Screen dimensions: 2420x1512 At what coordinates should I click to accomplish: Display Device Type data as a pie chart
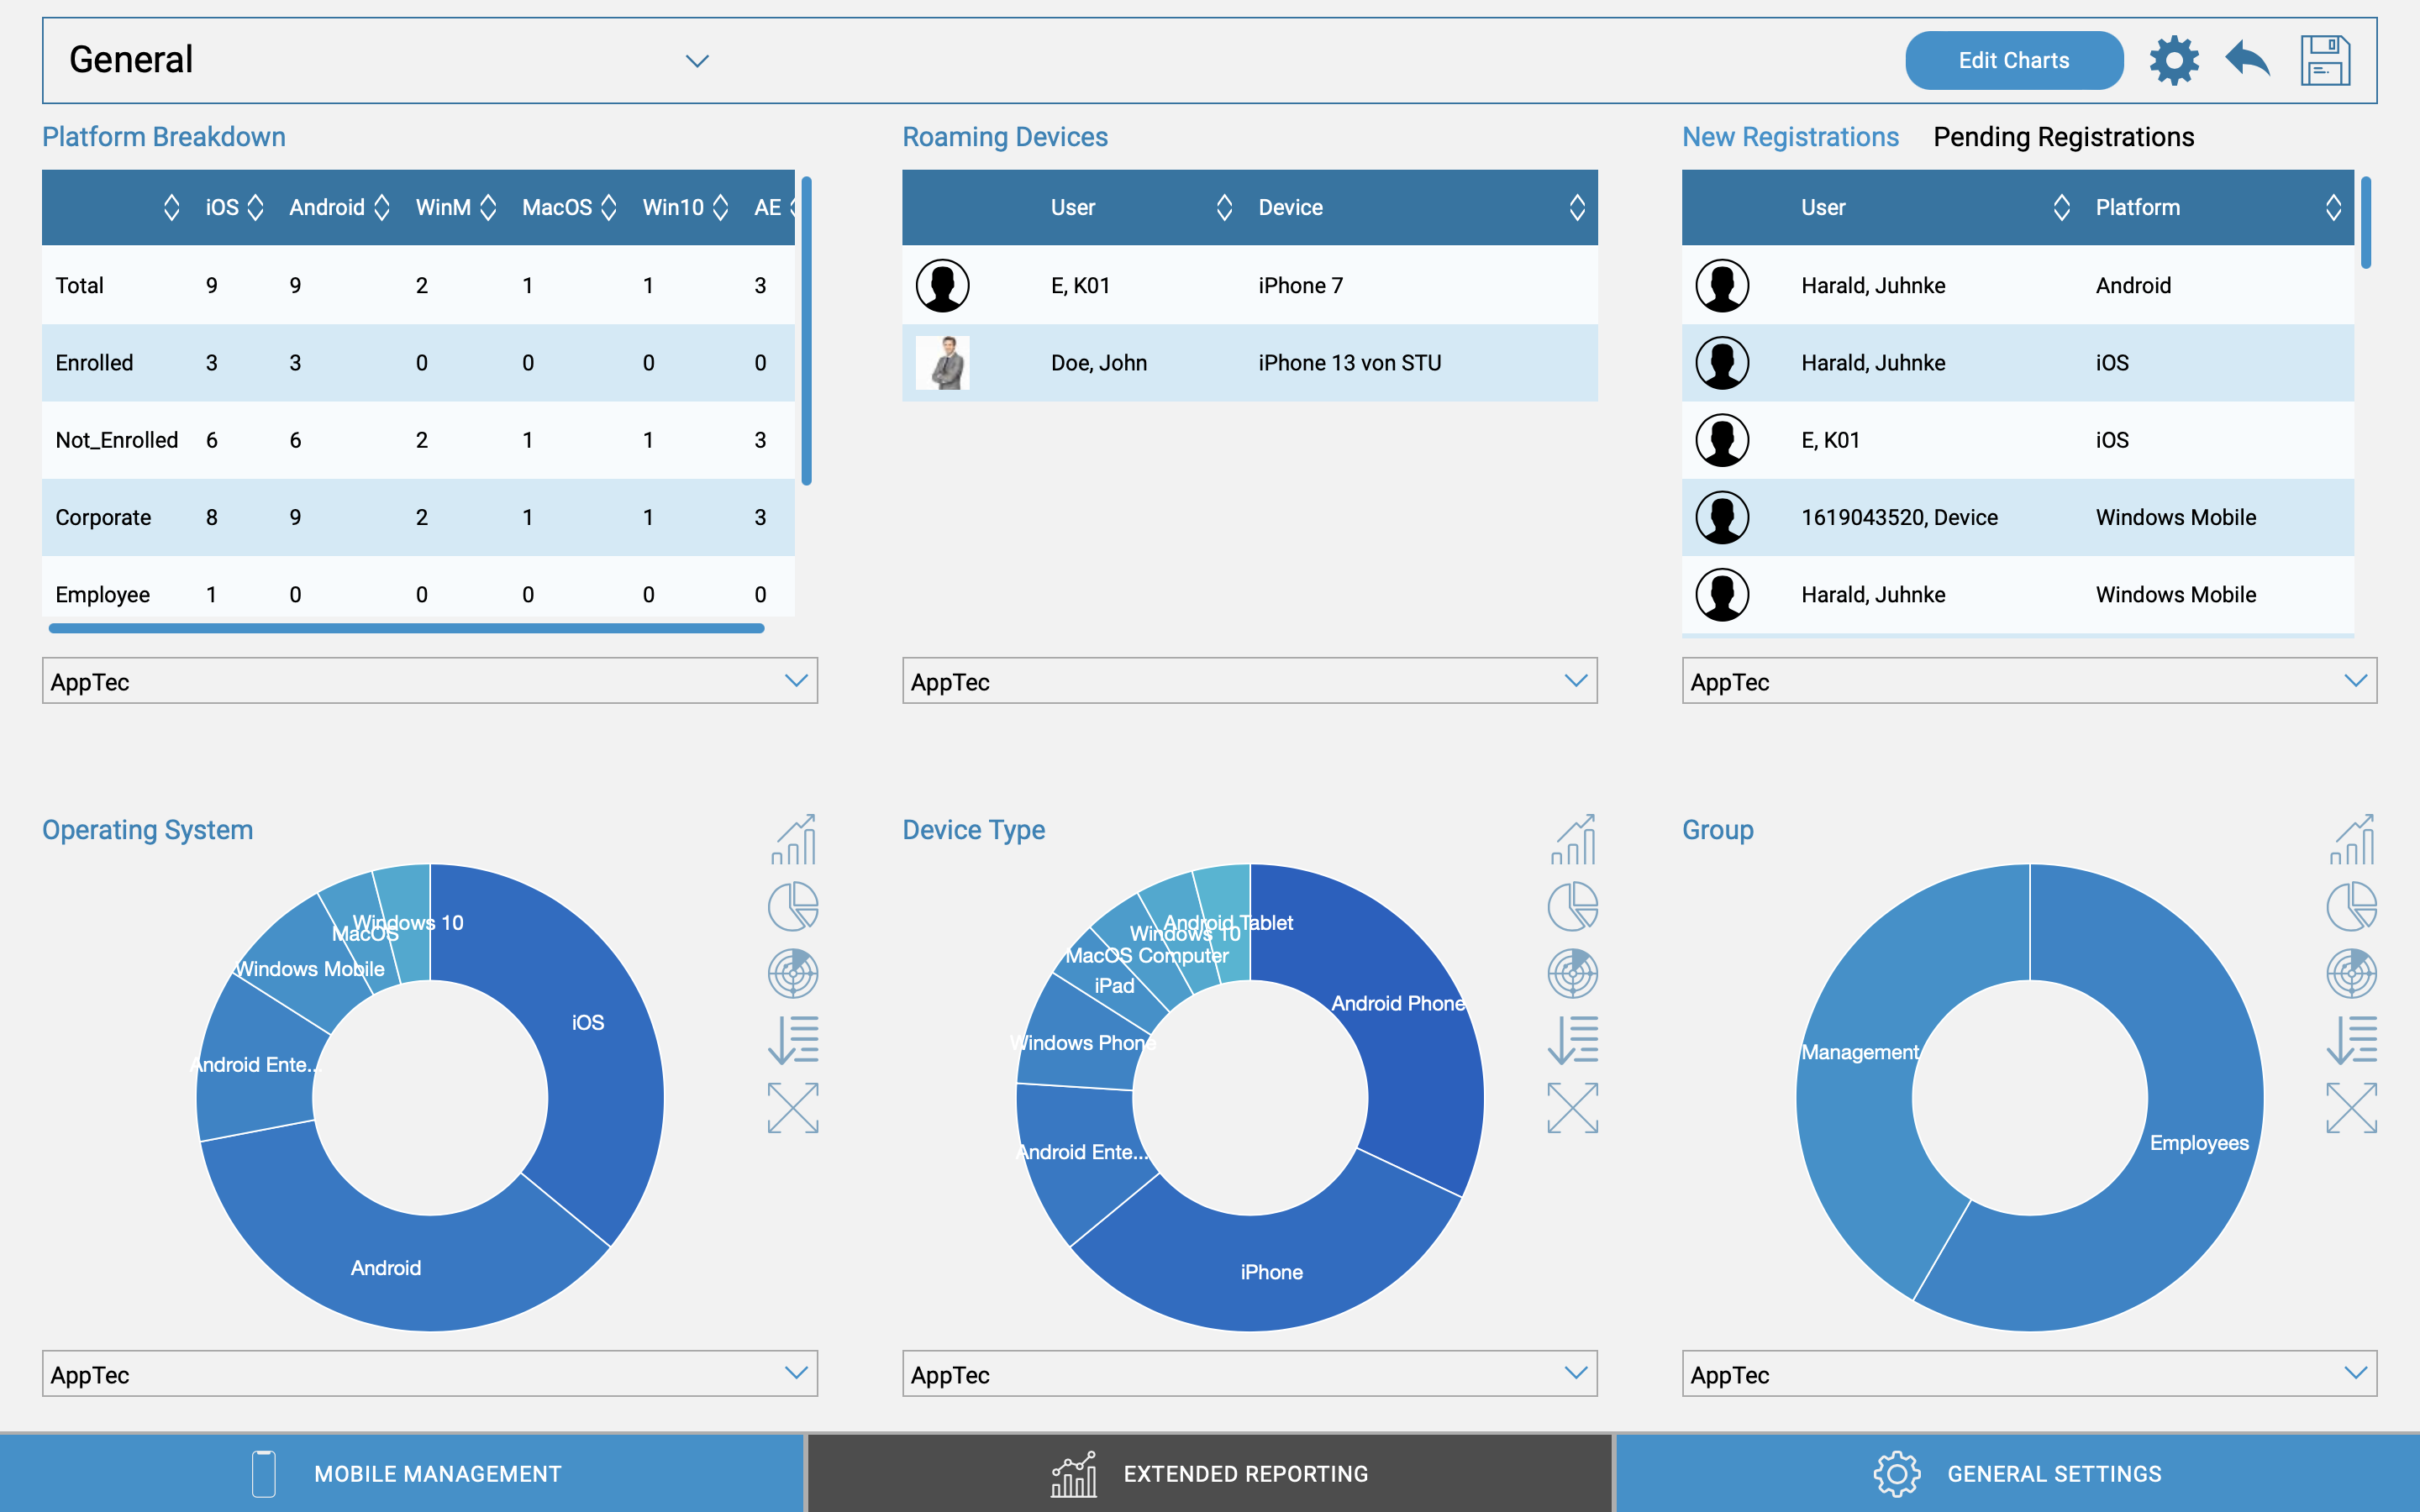point(1573,906)
